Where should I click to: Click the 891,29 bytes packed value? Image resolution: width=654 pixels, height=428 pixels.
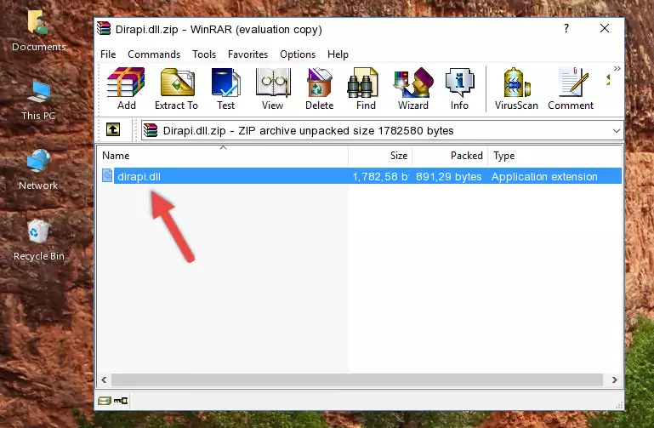[x=449, y=176]
